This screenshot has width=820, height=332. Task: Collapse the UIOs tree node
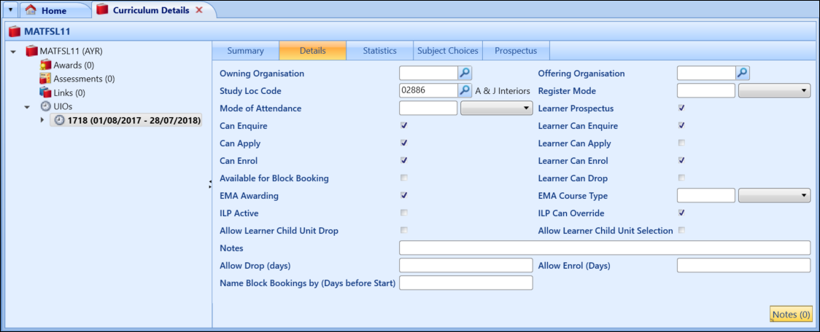click(x=28, y=106)
